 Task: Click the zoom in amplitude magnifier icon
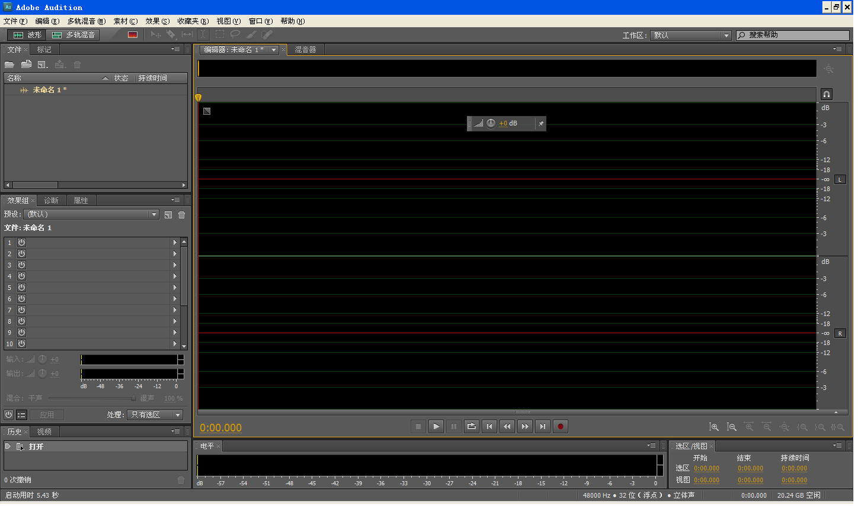714,427
